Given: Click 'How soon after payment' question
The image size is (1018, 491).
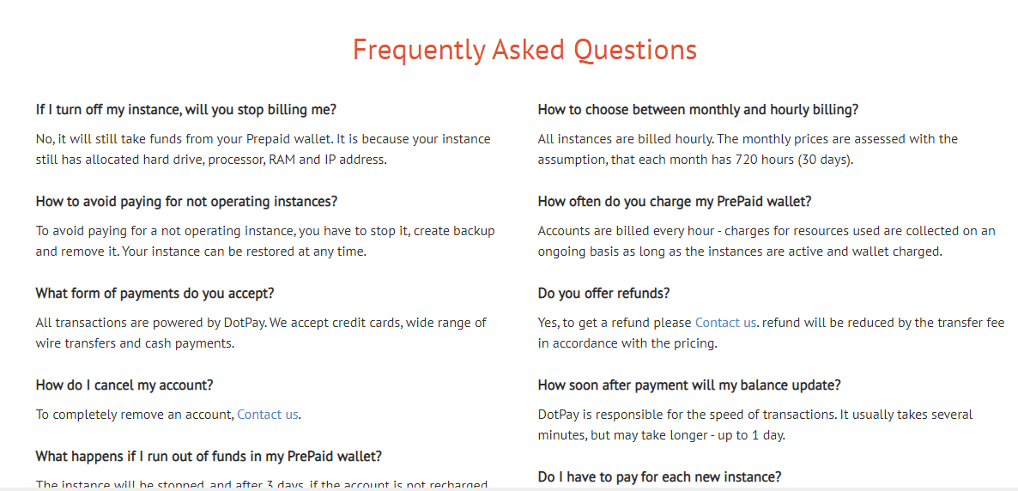Looking at the screenshot, I should coord(689,385).
